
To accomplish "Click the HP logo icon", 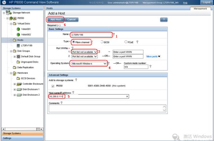I will (x=4, y=2).
